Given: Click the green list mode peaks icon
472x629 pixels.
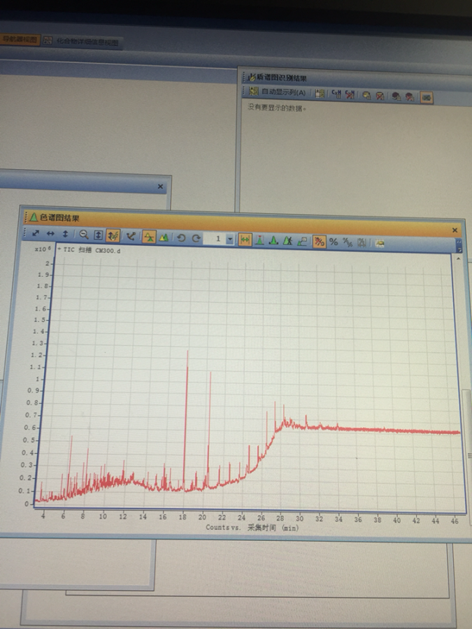Looking at the screenshot, I should click(x=164, y=238).
